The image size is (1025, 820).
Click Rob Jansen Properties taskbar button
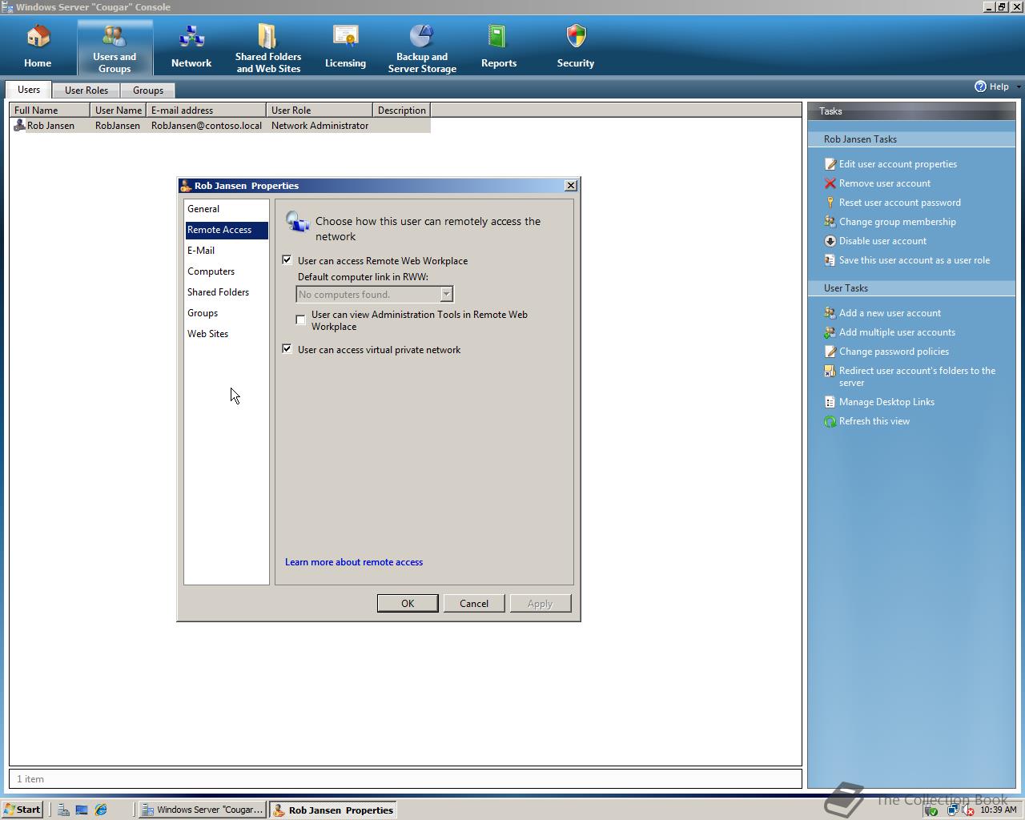pyautogui.click(x=333, y=810)
